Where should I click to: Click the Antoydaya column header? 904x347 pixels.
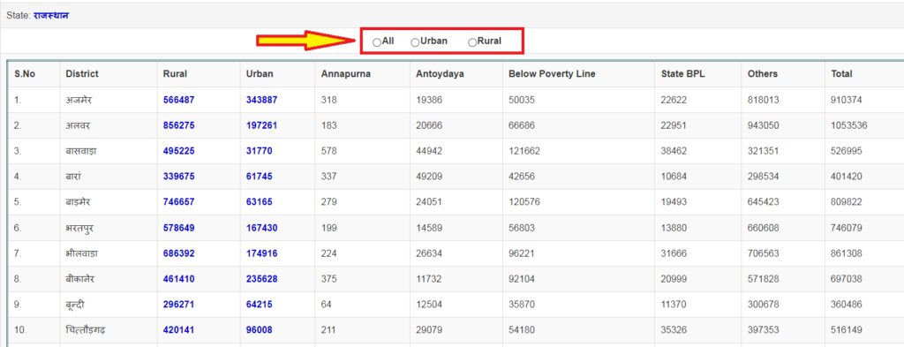coord(440,74)
